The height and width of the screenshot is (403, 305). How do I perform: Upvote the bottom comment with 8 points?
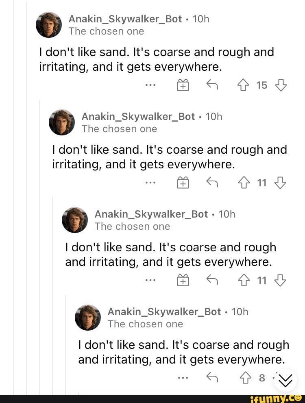click(246, 378)
